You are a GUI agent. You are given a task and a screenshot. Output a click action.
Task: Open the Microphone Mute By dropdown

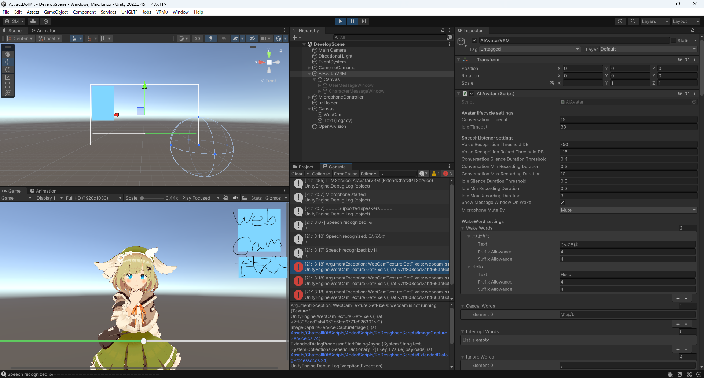628,210
